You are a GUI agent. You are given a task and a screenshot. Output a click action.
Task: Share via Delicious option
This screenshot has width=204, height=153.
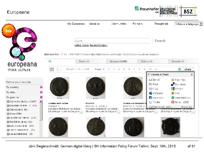pos(178,84)
